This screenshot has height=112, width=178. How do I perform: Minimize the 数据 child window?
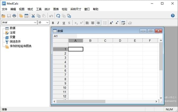pyautogui.click(x=143, y=31)
